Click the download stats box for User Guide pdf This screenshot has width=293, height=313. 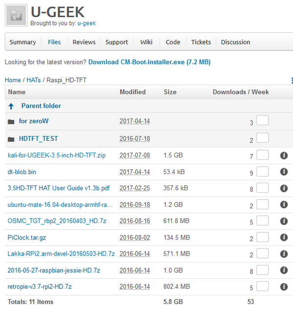pyautogui.click(x=263, y=188)
